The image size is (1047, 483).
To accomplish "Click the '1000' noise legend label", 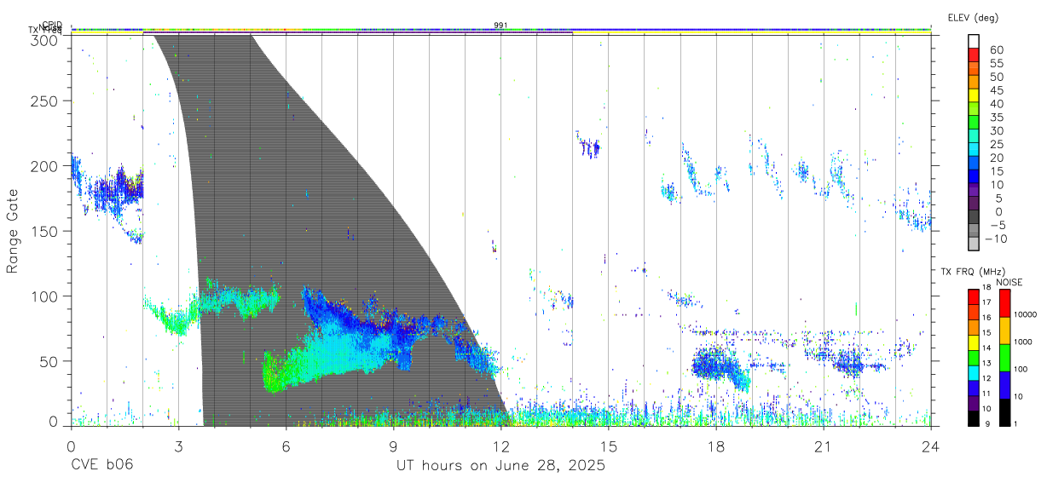I will coord(1023,343).
